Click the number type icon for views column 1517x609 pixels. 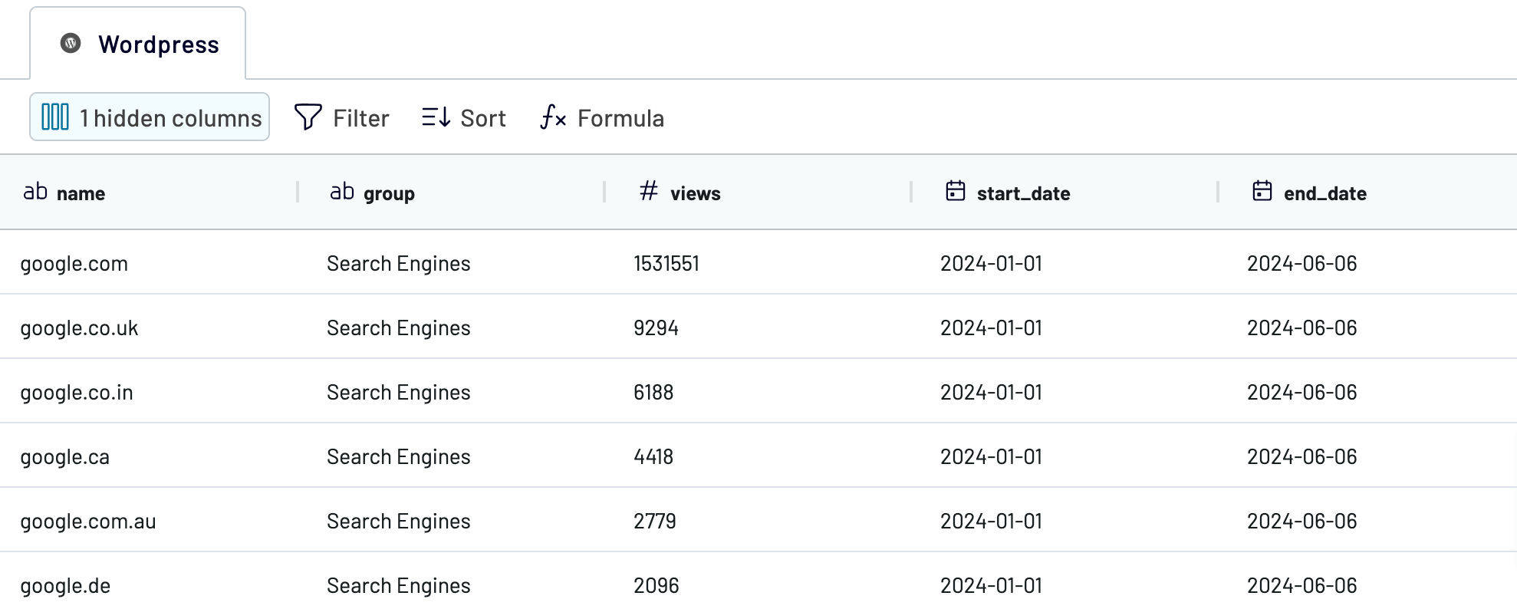649,191
